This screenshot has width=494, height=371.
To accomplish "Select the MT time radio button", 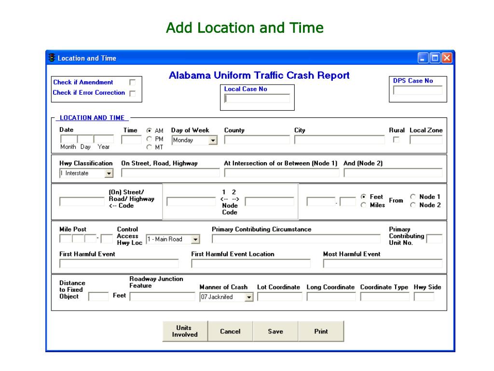I will [149, 147].
